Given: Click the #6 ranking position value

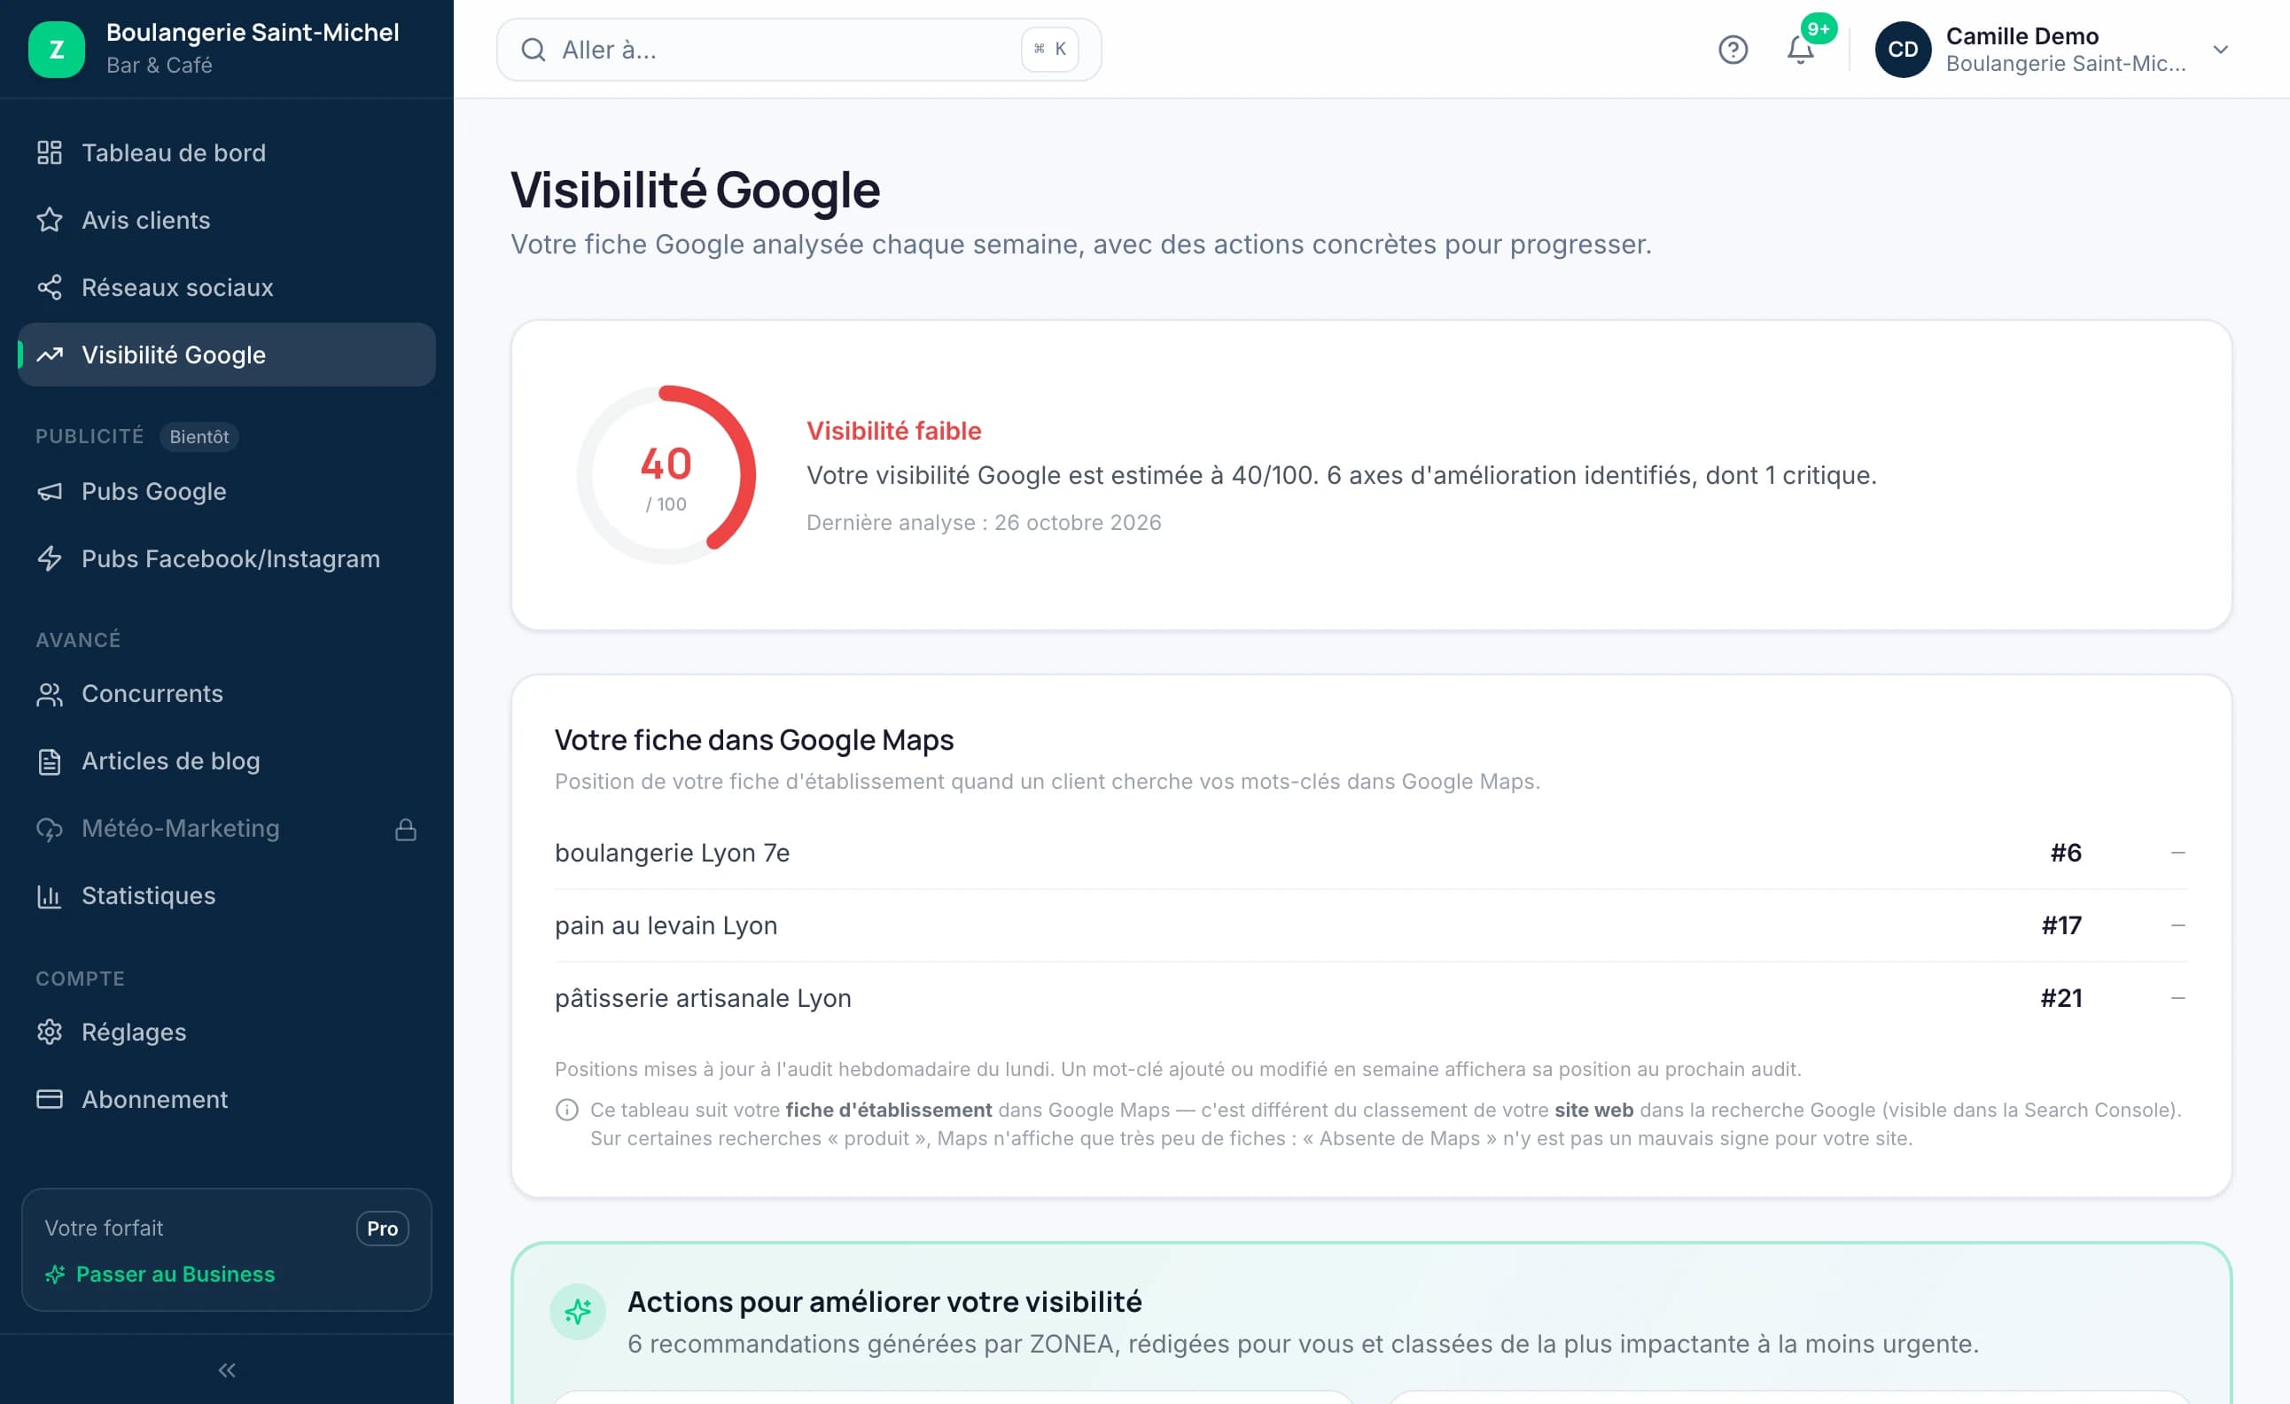Looking at the screenshot, I should point(2066,854).
